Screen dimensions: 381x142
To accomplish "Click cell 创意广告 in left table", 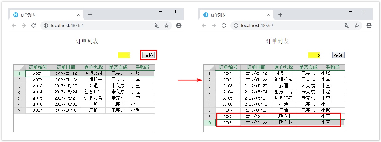I will click(93, 92).
